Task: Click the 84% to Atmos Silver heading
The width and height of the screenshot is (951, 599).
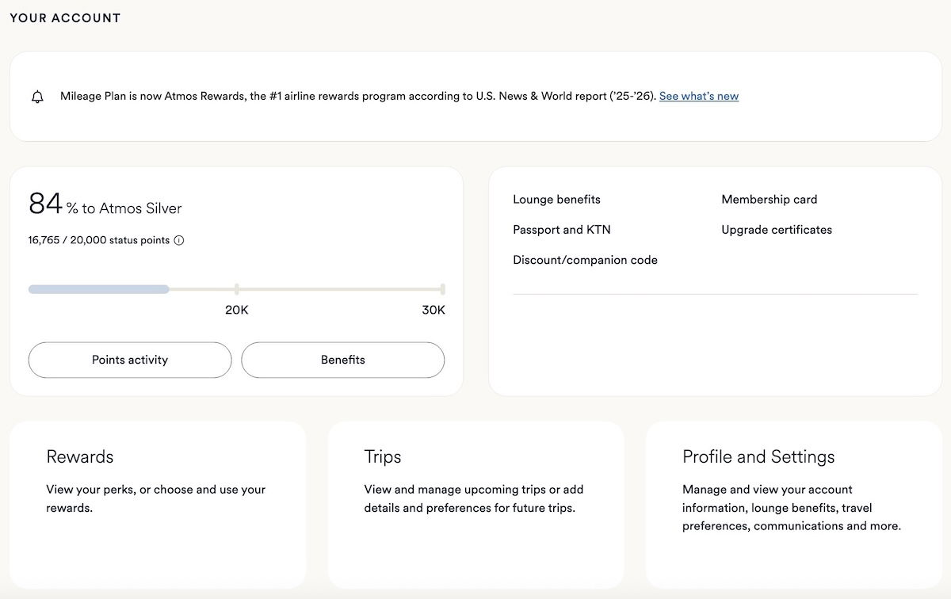Action: coord(105,206)
